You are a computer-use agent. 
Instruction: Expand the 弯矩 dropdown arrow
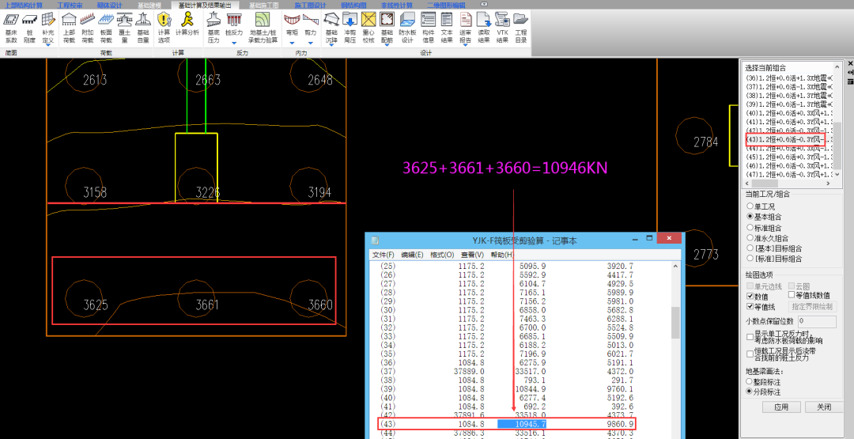click(x=292, y=41)
